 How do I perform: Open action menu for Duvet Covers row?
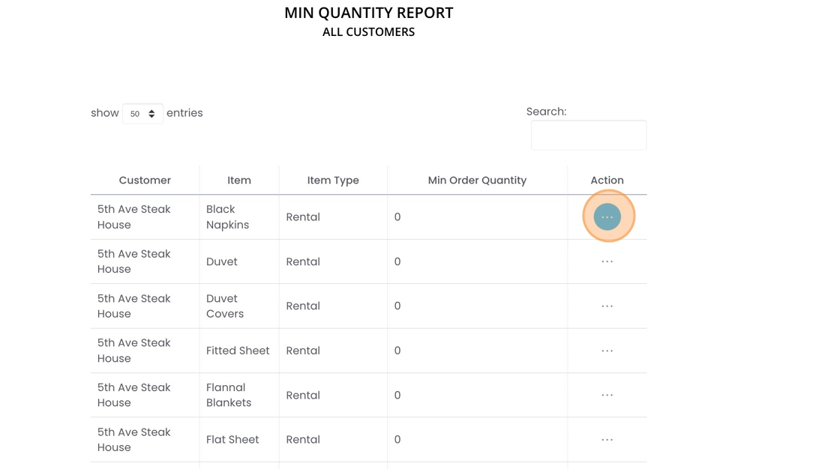click(x=607, y=306)
